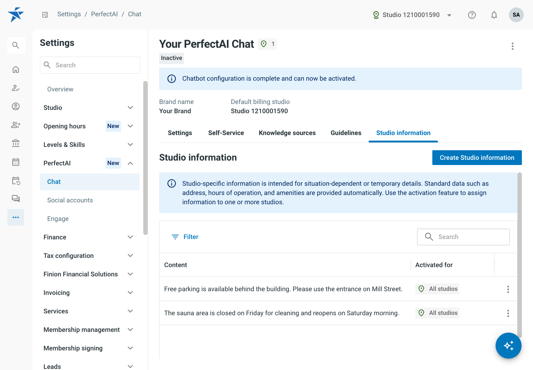Open the Studio 1210001590 dropdown

(412, 15)
